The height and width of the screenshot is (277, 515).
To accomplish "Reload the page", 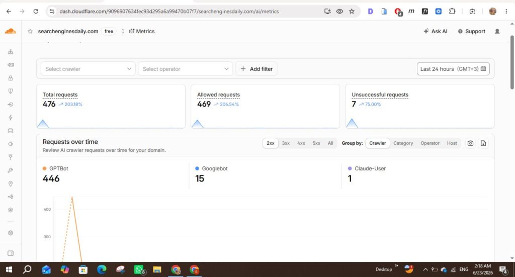I will 36,11.
